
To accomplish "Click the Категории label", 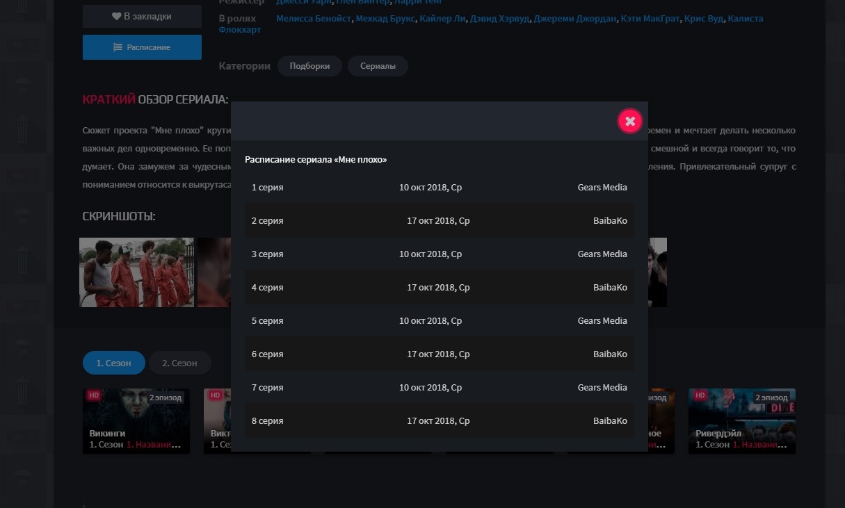I will pos(244,66).
